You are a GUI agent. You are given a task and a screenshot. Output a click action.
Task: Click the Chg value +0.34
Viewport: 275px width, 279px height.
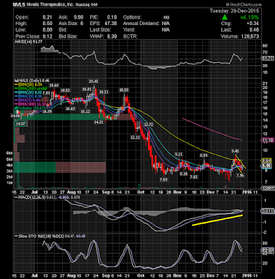tap(253, 24)
